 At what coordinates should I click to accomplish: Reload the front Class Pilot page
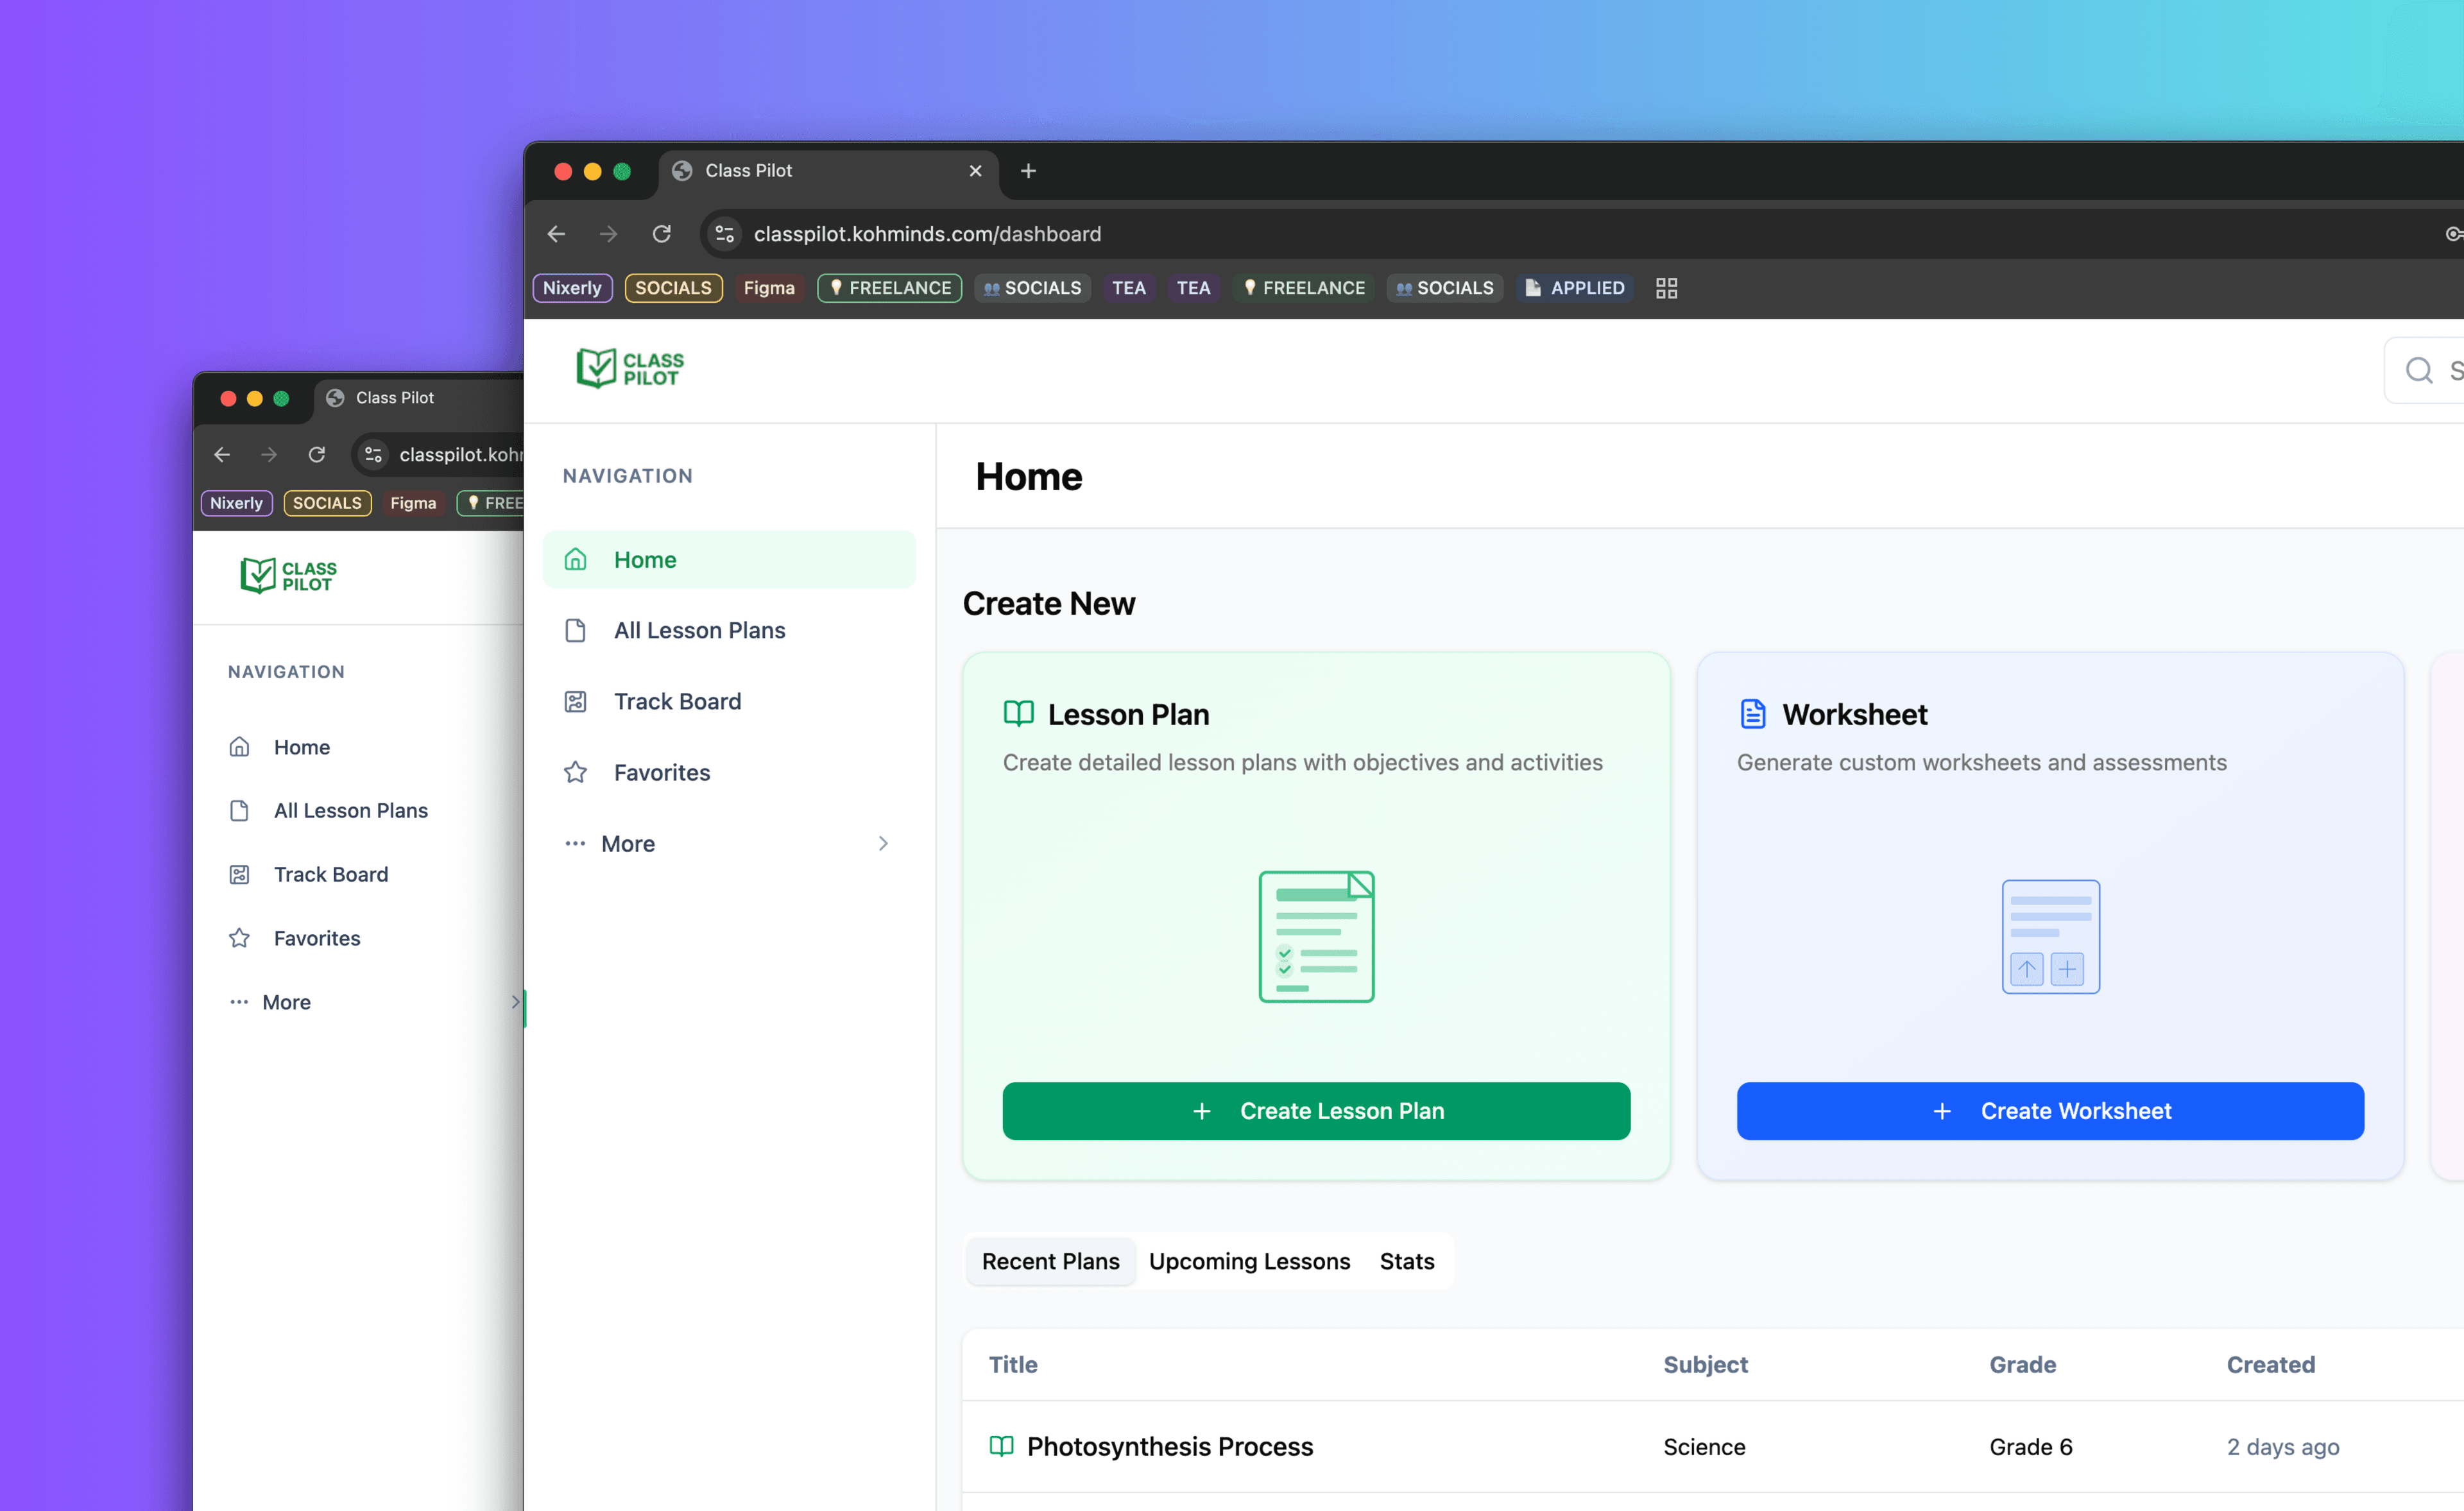pyautogui.click(x=662, y=234)
